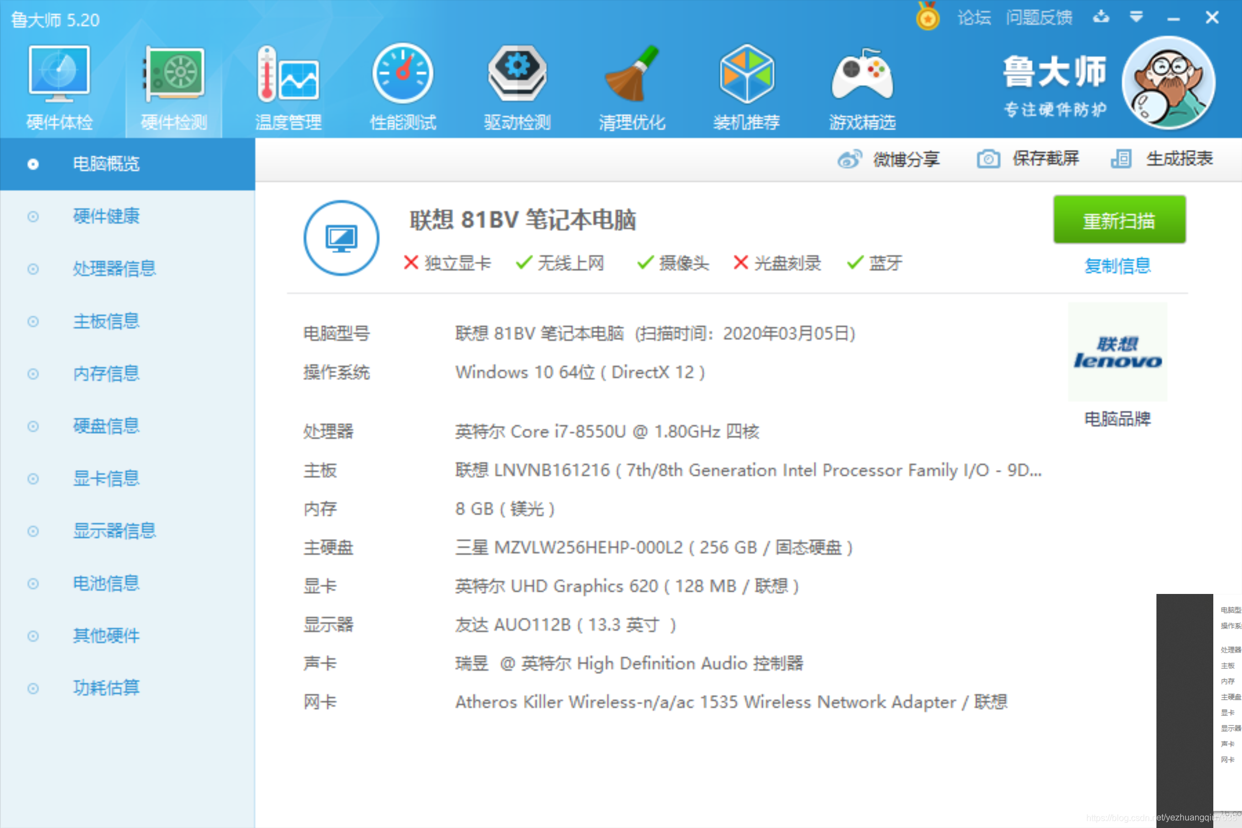Open 问题反馈 feedback
The image size is (1242, 828).
(1039, 17)
